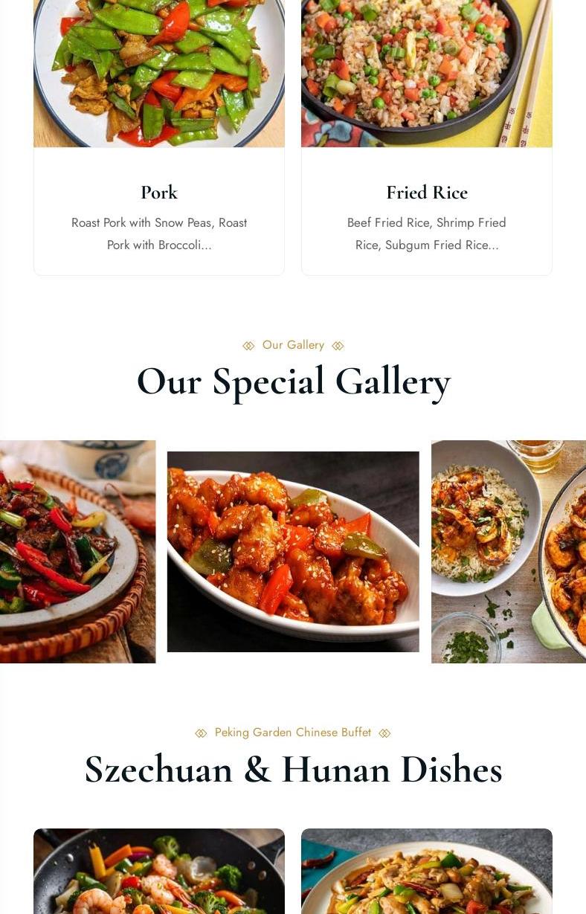Screen dimensions: 586x914
Task: Click the Our Special Gallery heading
Action: click(x=293, y=382)
